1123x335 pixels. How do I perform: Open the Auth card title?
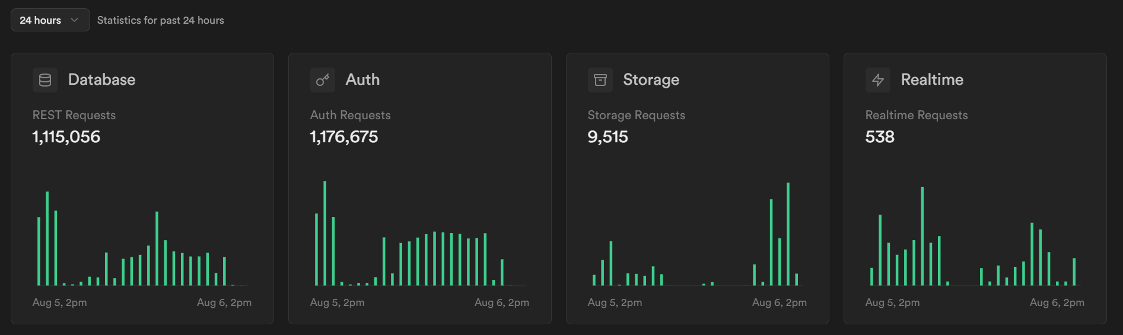362,79
